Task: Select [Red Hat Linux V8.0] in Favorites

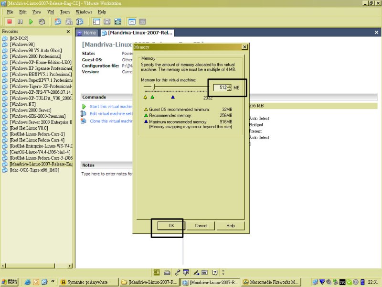Action: [29, 128]
